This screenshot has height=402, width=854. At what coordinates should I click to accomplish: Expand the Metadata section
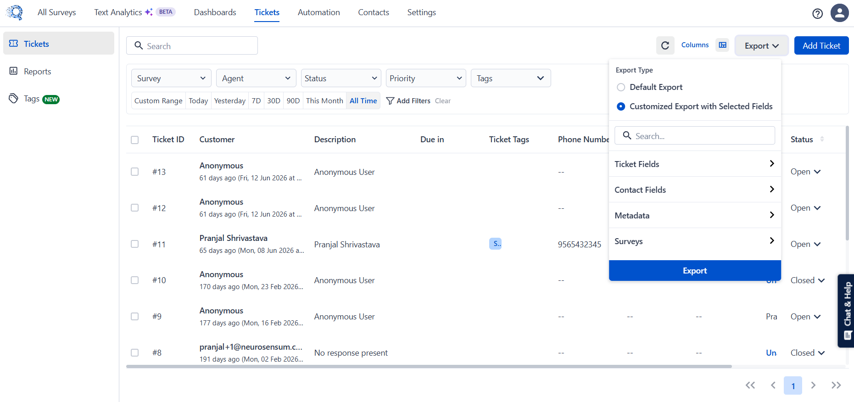coord(695,215)
